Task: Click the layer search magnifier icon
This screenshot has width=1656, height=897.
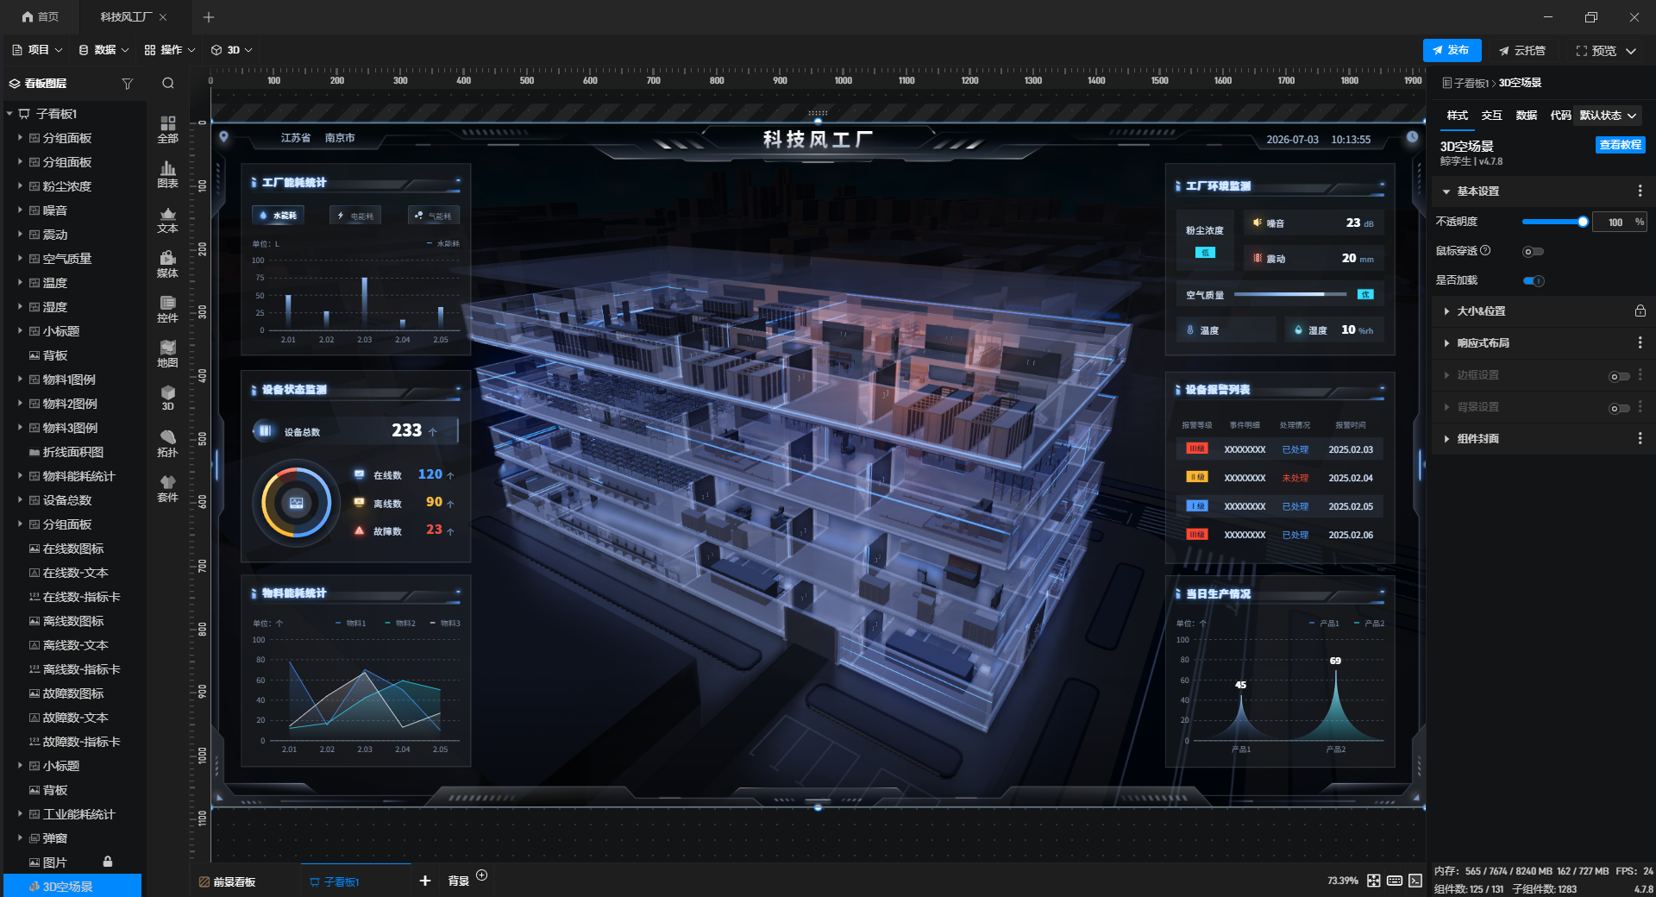Action: (168, 84)
